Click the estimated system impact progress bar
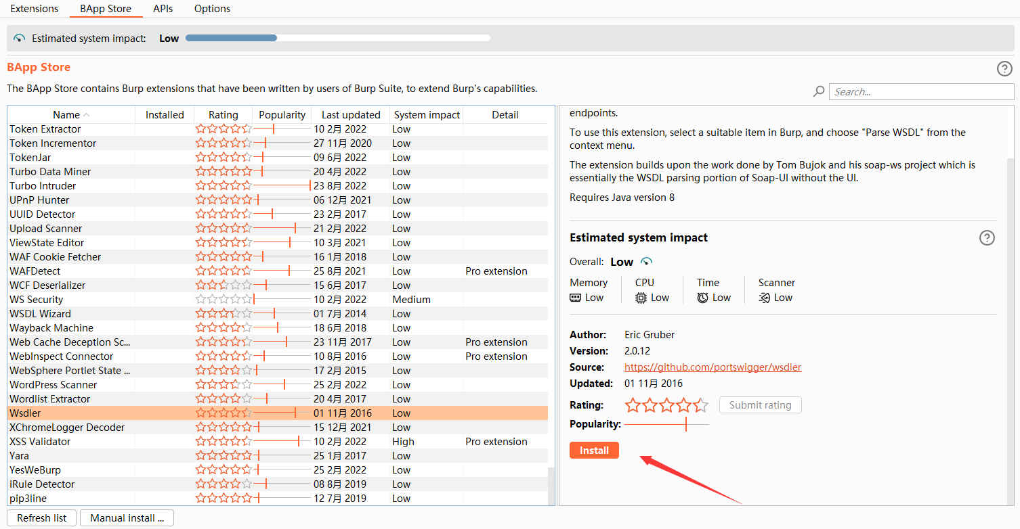This screenshot has height=529, width=1020. click(337, 38)
